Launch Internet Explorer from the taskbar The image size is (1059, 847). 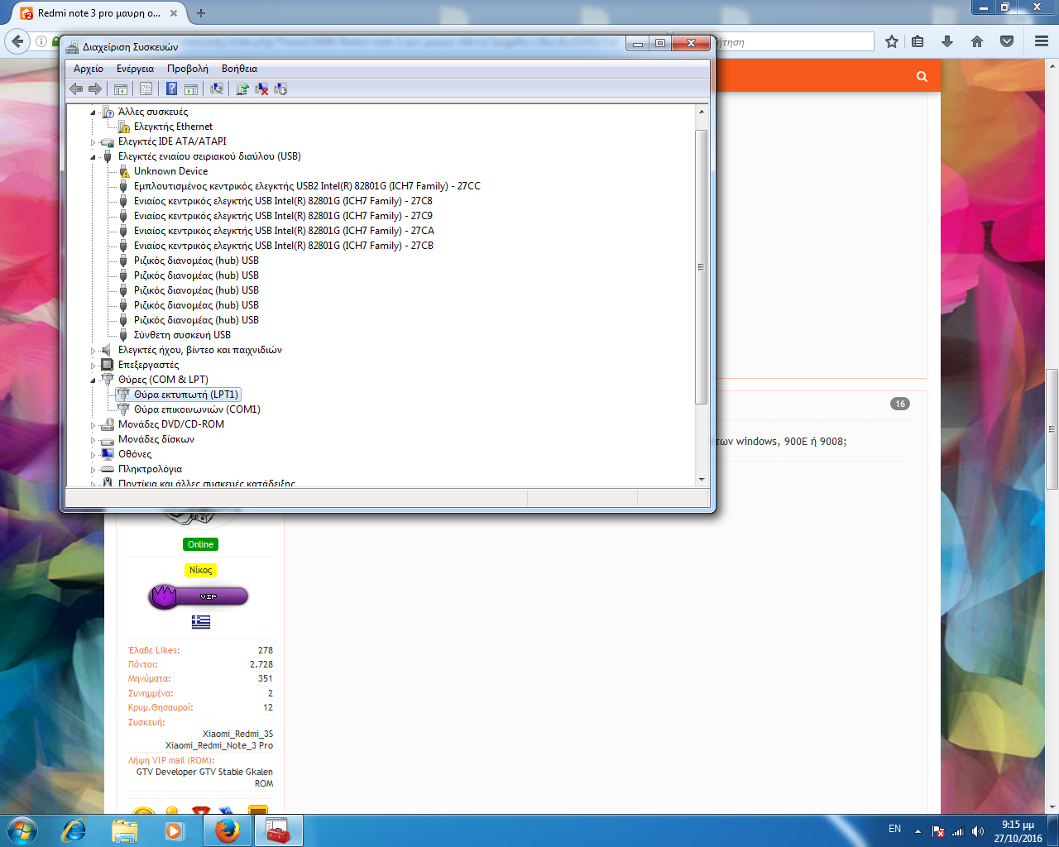click(74, 830)
